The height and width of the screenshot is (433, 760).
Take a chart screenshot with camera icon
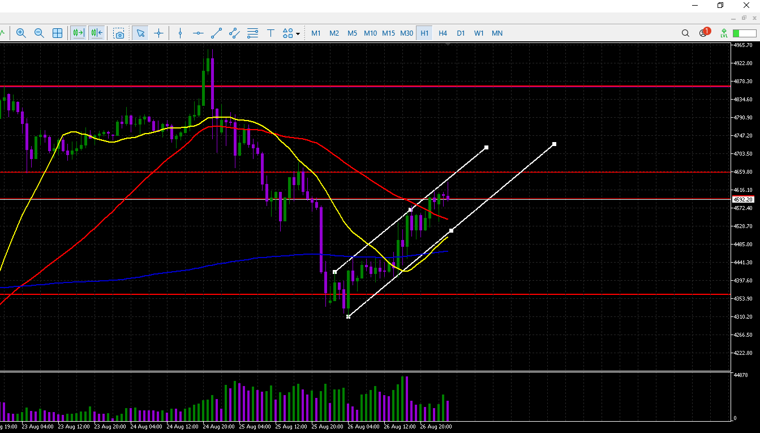119,33
